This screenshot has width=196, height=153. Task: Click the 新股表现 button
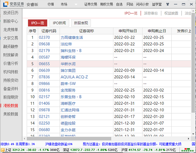pyautogui.click(x=81, y=23)
